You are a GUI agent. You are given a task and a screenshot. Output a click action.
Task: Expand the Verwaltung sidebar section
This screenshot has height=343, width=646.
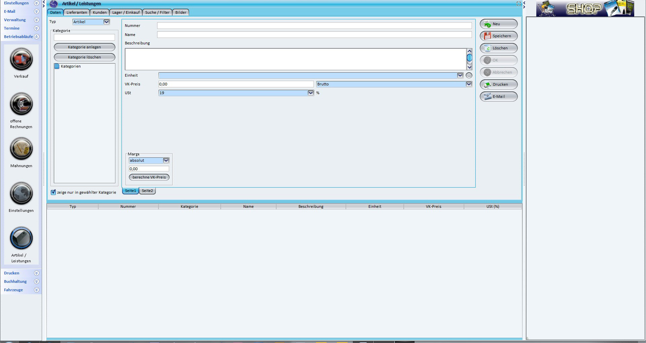36,20
